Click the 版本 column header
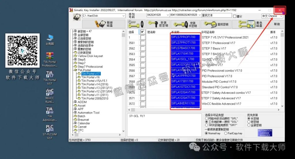This screenshot has height=159, width=295. [273, 32]
